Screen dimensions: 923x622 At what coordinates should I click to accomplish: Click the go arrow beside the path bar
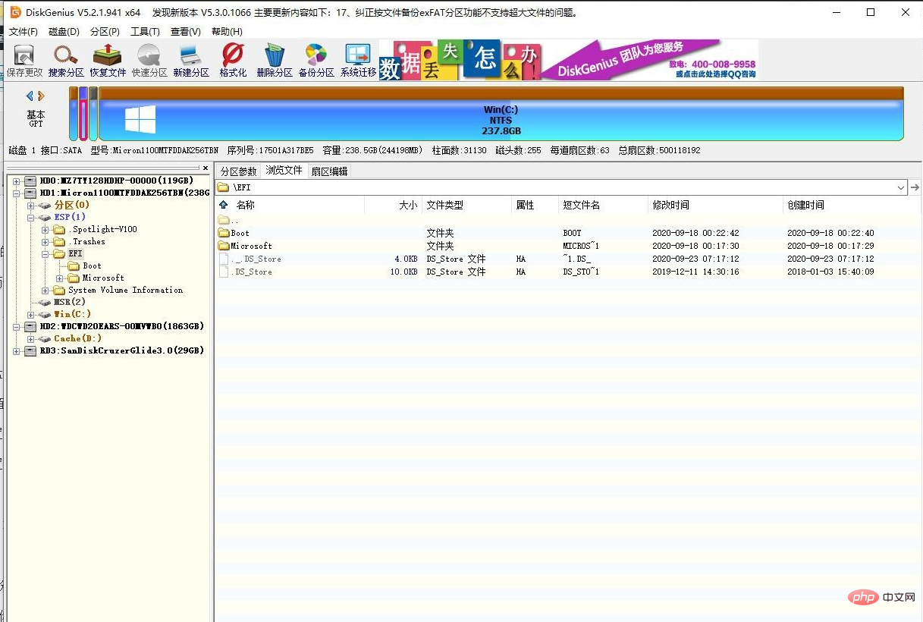point(915,187)
